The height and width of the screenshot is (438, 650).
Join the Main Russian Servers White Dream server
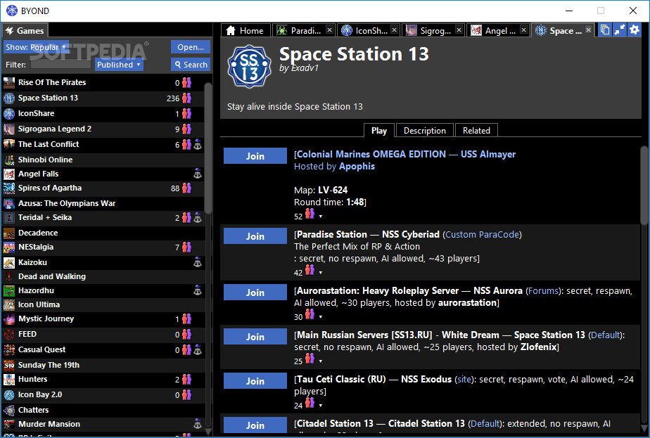255,337
